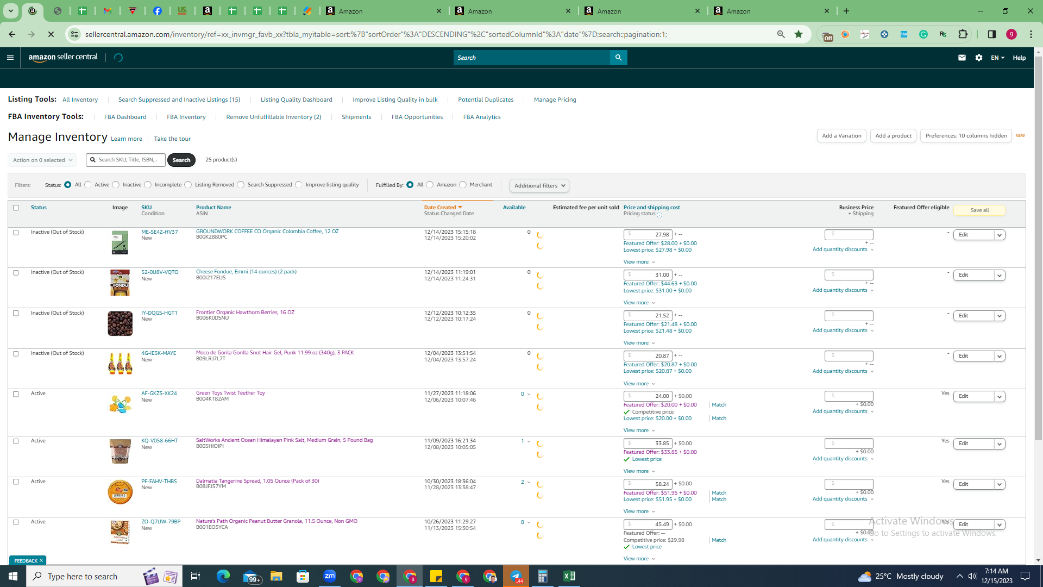Open FBA Inventory tool link
Screen dimensions: 1043x587
186,117
